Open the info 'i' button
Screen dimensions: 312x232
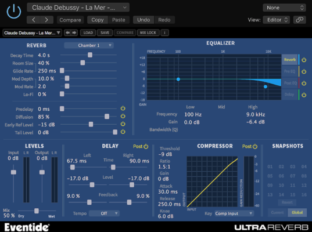pos(164,33)
